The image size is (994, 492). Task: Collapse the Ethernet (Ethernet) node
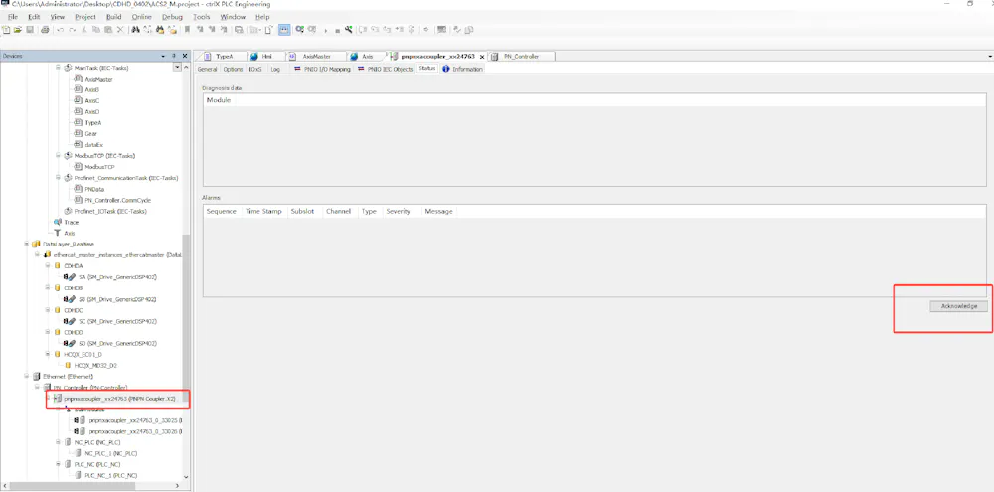[x=27, y=376]
